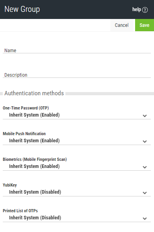Open the Biometrics (Mobile Fingerprint Scan) dropdown
Screen dimensions: 154x232
tap(77, 166)
